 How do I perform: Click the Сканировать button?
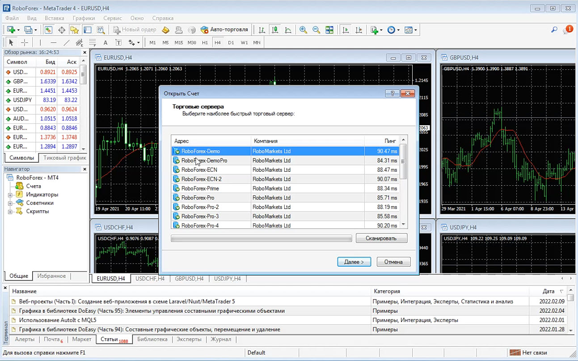(x=381, y=238)
